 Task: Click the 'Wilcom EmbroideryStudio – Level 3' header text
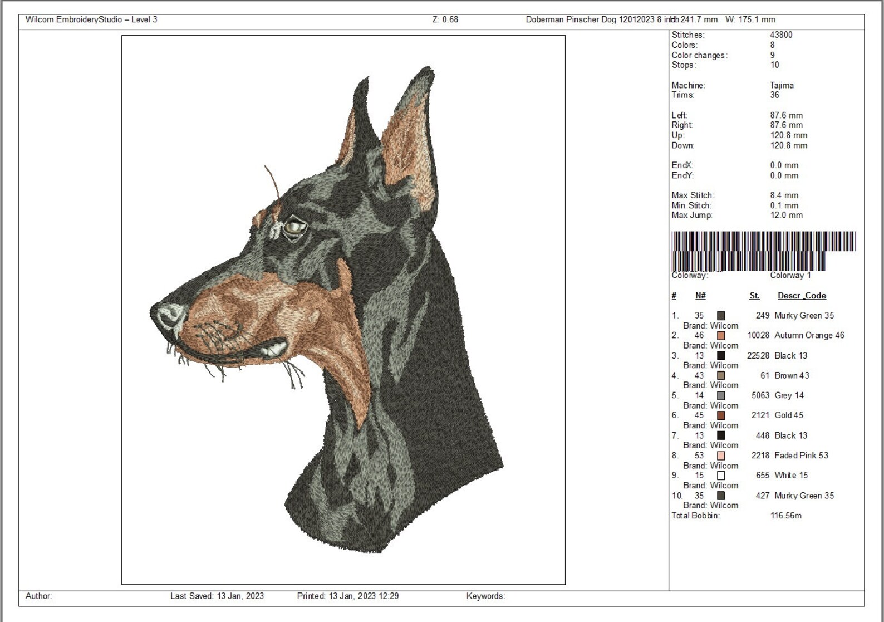[x=91, y=19]
